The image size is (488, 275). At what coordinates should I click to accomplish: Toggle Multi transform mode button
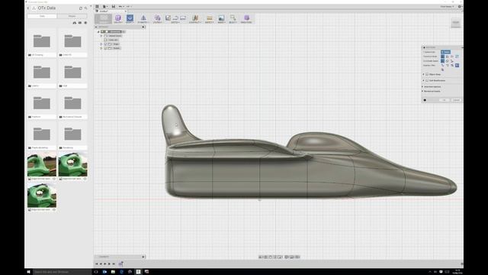tap(442, 57)
